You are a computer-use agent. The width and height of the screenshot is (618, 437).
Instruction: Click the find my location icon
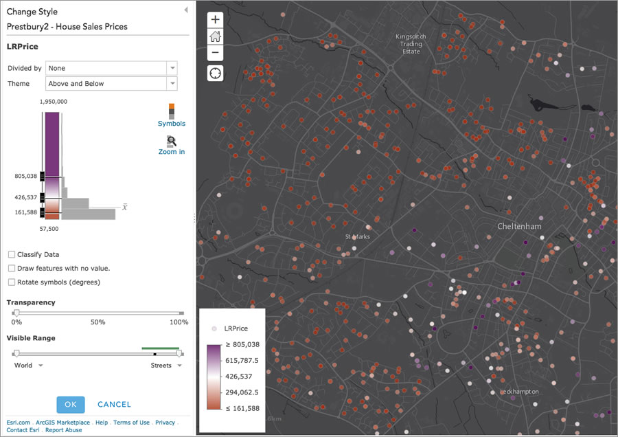[215, 72]
